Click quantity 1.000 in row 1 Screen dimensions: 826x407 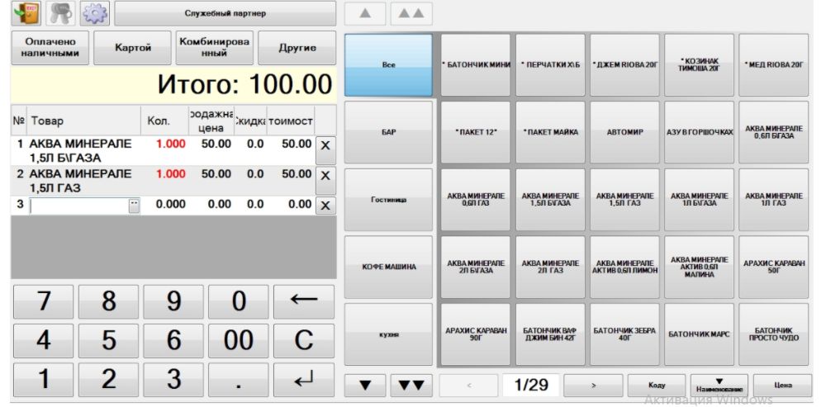point(170,144)
